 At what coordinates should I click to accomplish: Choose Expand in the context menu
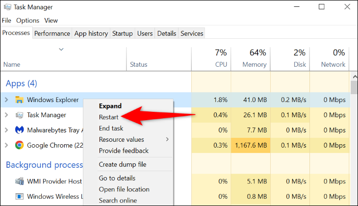pos(110,106)
